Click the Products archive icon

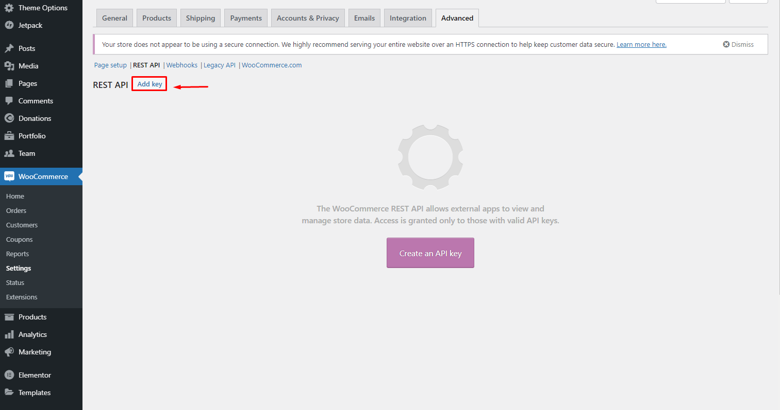coord(9,317)
